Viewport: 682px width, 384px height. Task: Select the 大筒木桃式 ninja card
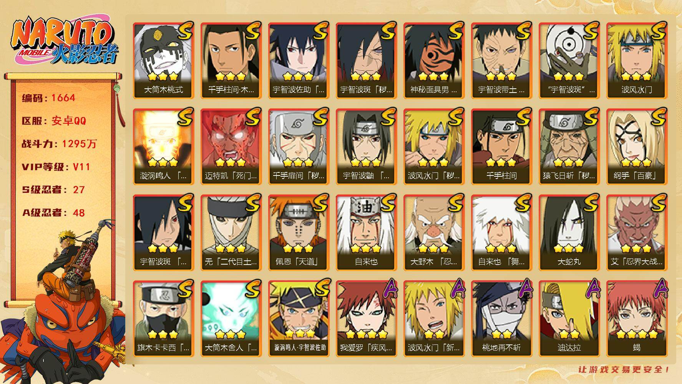click(163, 61)
